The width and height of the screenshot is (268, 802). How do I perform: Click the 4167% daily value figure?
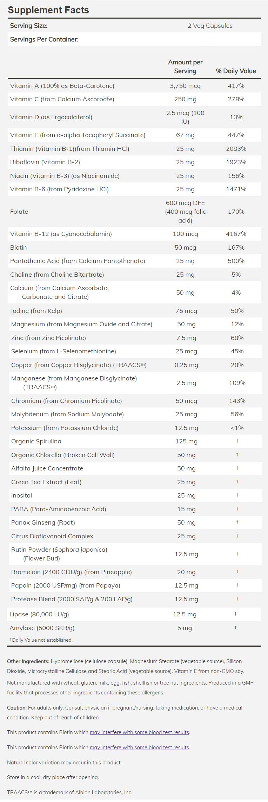point(236,234)
